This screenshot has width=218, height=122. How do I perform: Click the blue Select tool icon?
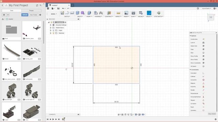pyautogui.click(x=149, y=13)
